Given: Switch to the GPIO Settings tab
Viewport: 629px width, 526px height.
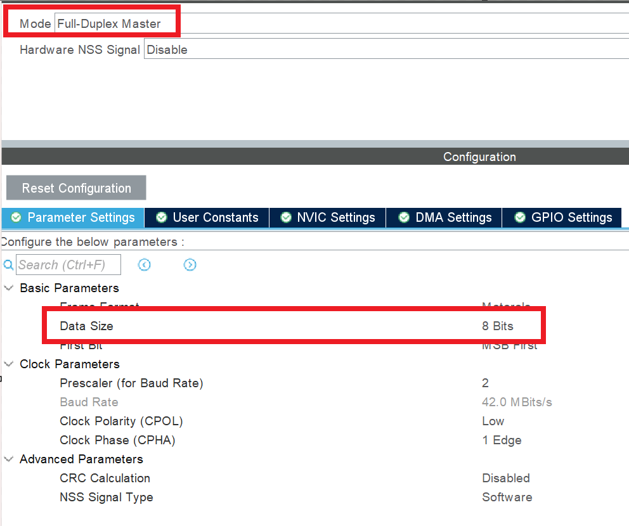Looking at the screenshot, I should (x=569, y=217).
